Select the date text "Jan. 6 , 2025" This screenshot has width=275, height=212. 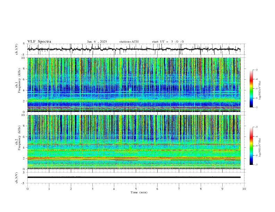(x=97, y=42)
